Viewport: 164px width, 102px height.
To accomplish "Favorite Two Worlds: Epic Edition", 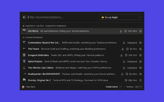I will pos(140,68).
